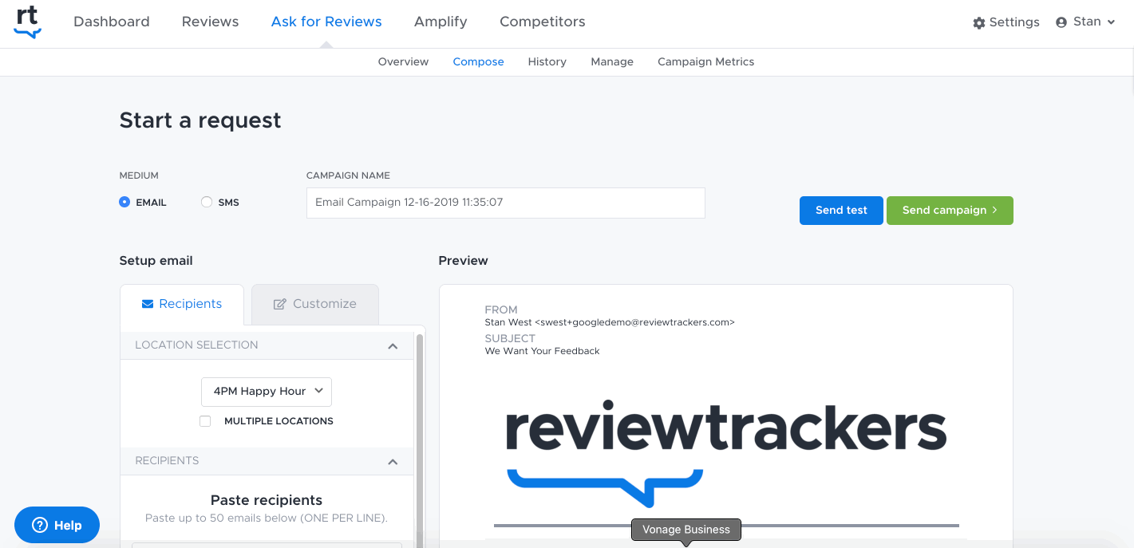Open the Recipients setup tab
Viewport: 1134px width, 548px height.
[182, 304]
